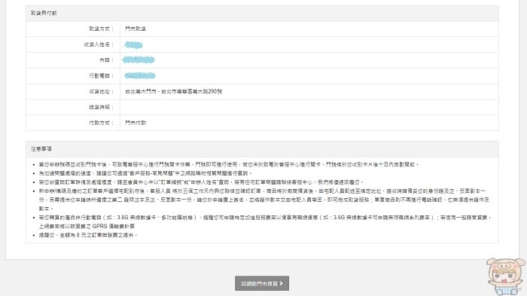Click the note about 訂單編號 query

pyautogui.click(x=201, y=182)
